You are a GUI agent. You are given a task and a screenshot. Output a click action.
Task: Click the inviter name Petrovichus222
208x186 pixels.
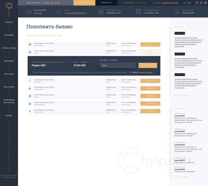coord(188,13)
